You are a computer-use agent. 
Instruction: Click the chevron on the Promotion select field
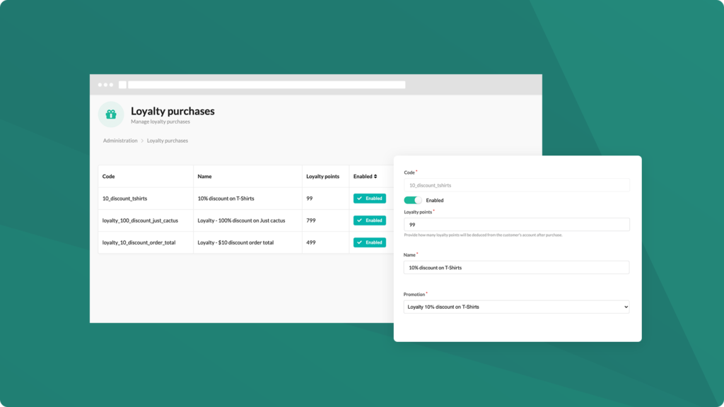tap(625, 306)
